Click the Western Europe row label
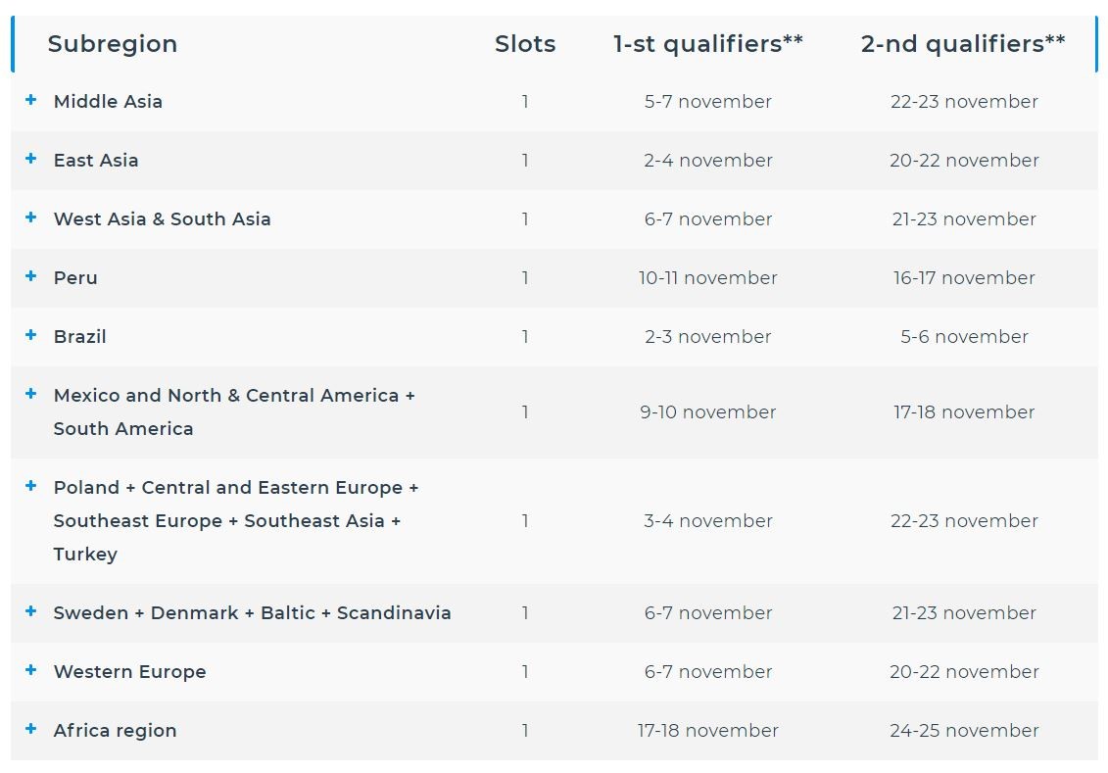 point(130,672)
